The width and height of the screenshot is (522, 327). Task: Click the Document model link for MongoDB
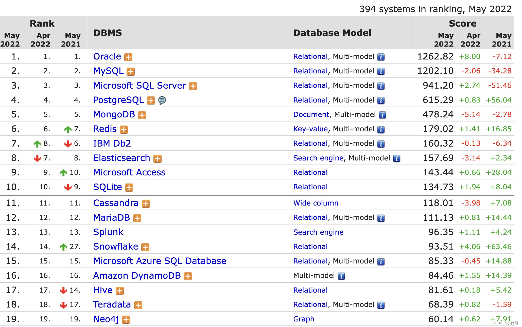coord(311,114)
